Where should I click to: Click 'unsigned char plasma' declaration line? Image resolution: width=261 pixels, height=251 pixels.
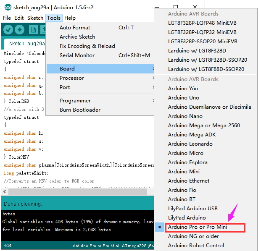coord(79,165)
